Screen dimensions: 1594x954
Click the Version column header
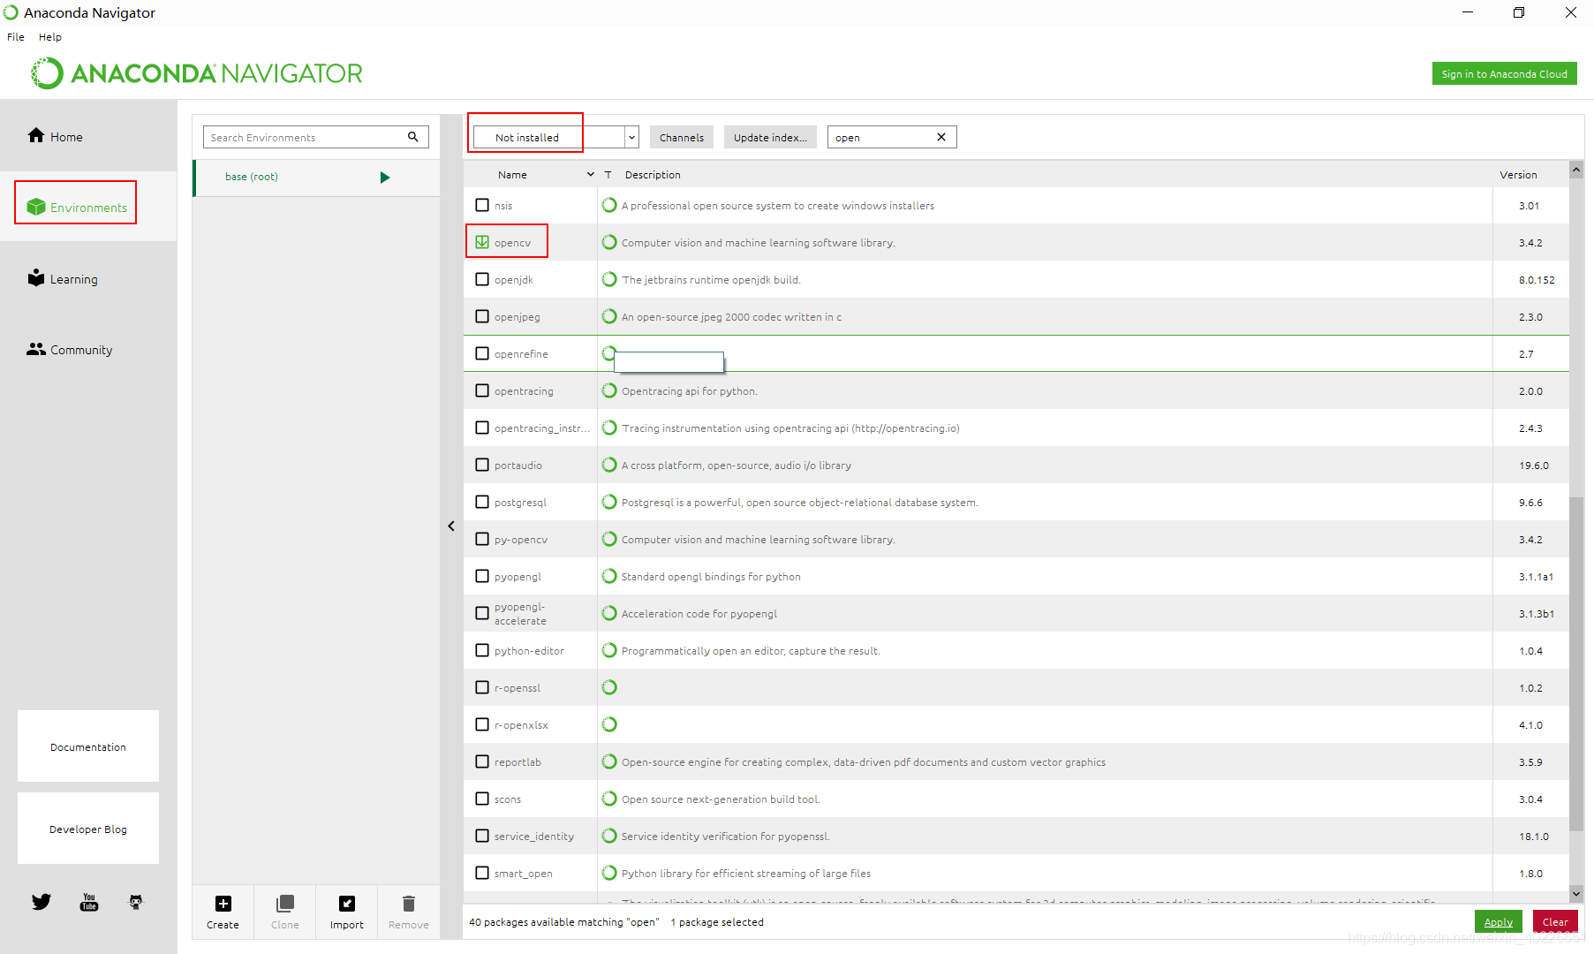pyautogui.click(x=1518, y=175)
